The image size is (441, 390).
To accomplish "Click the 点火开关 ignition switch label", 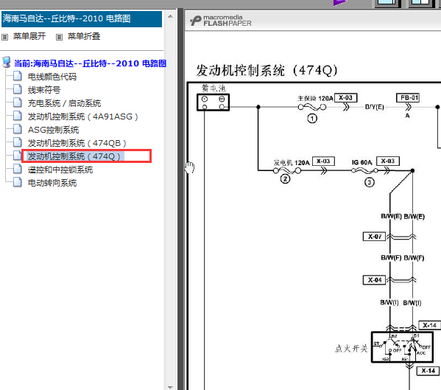I will tap(352, 349).
